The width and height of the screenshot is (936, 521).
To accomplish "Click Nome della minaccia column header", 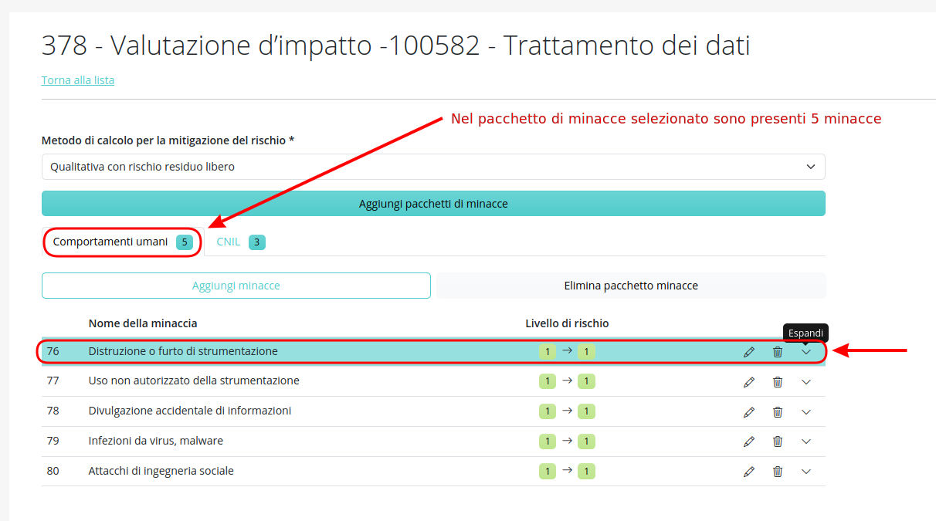I will click(143, 323).
